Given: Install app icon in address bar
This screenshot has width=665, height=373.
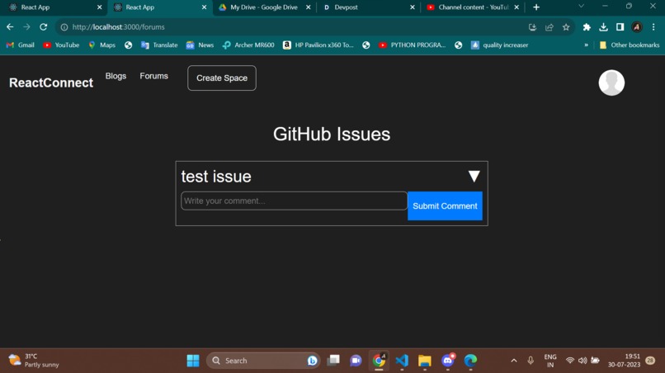Looking at the screenshot, I should click(x=532, y=27).
